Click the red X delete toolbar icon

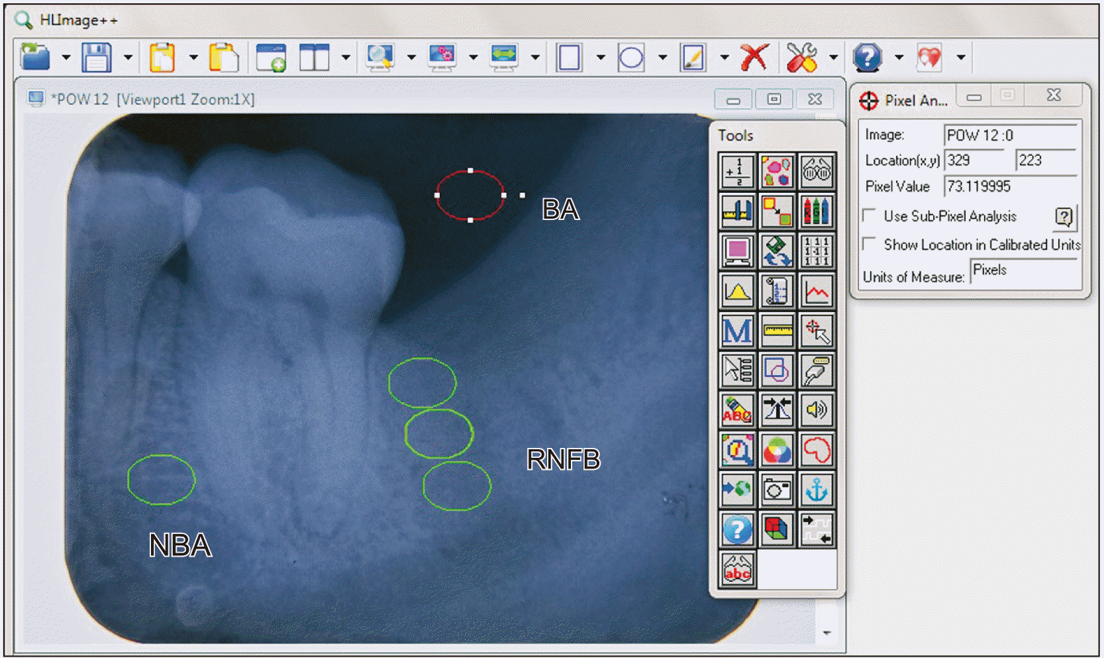(x=754, y=57)
